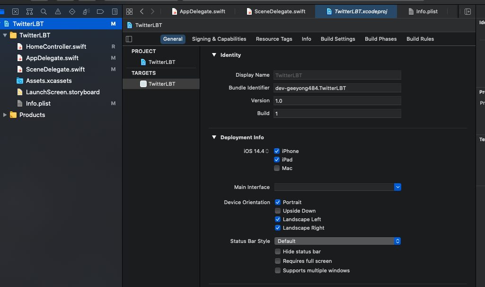Click the Display Name field
The image size is (485, 287).
(337, 75)
